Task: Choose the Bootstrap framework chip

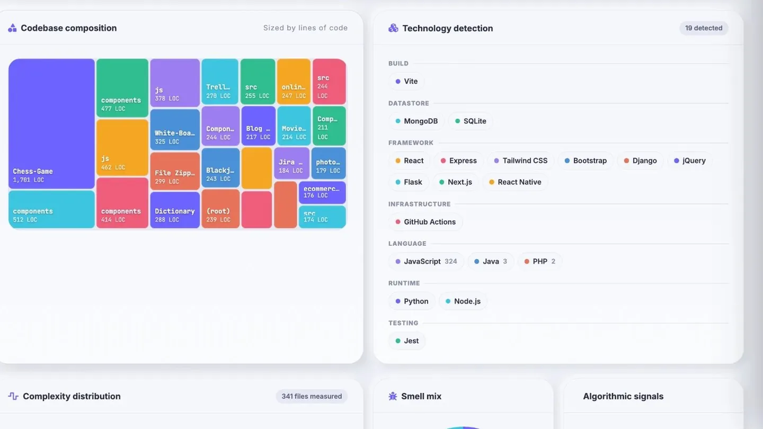Action: tap(585, 160)
